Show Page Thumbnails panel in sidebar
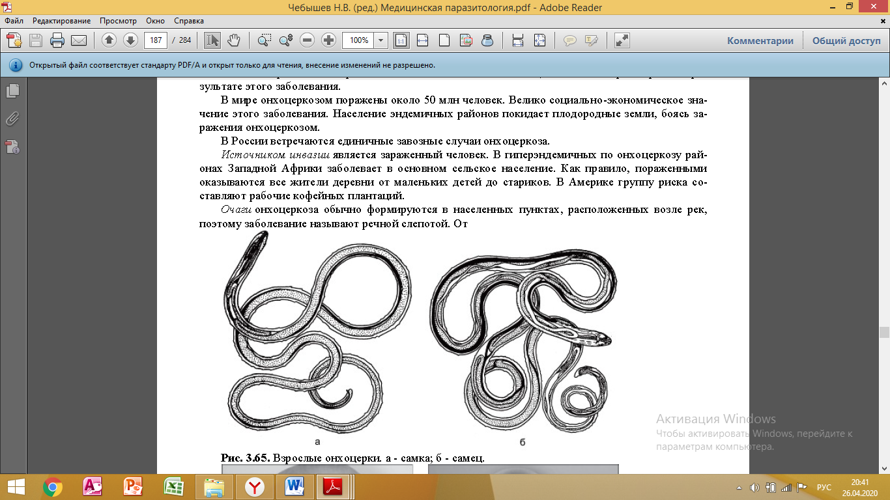Screen dimensions: 890x500 12,91
